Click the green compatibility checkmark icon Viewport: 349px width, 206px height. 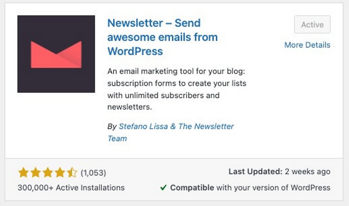pyautogui.click(x=163, y=188)
